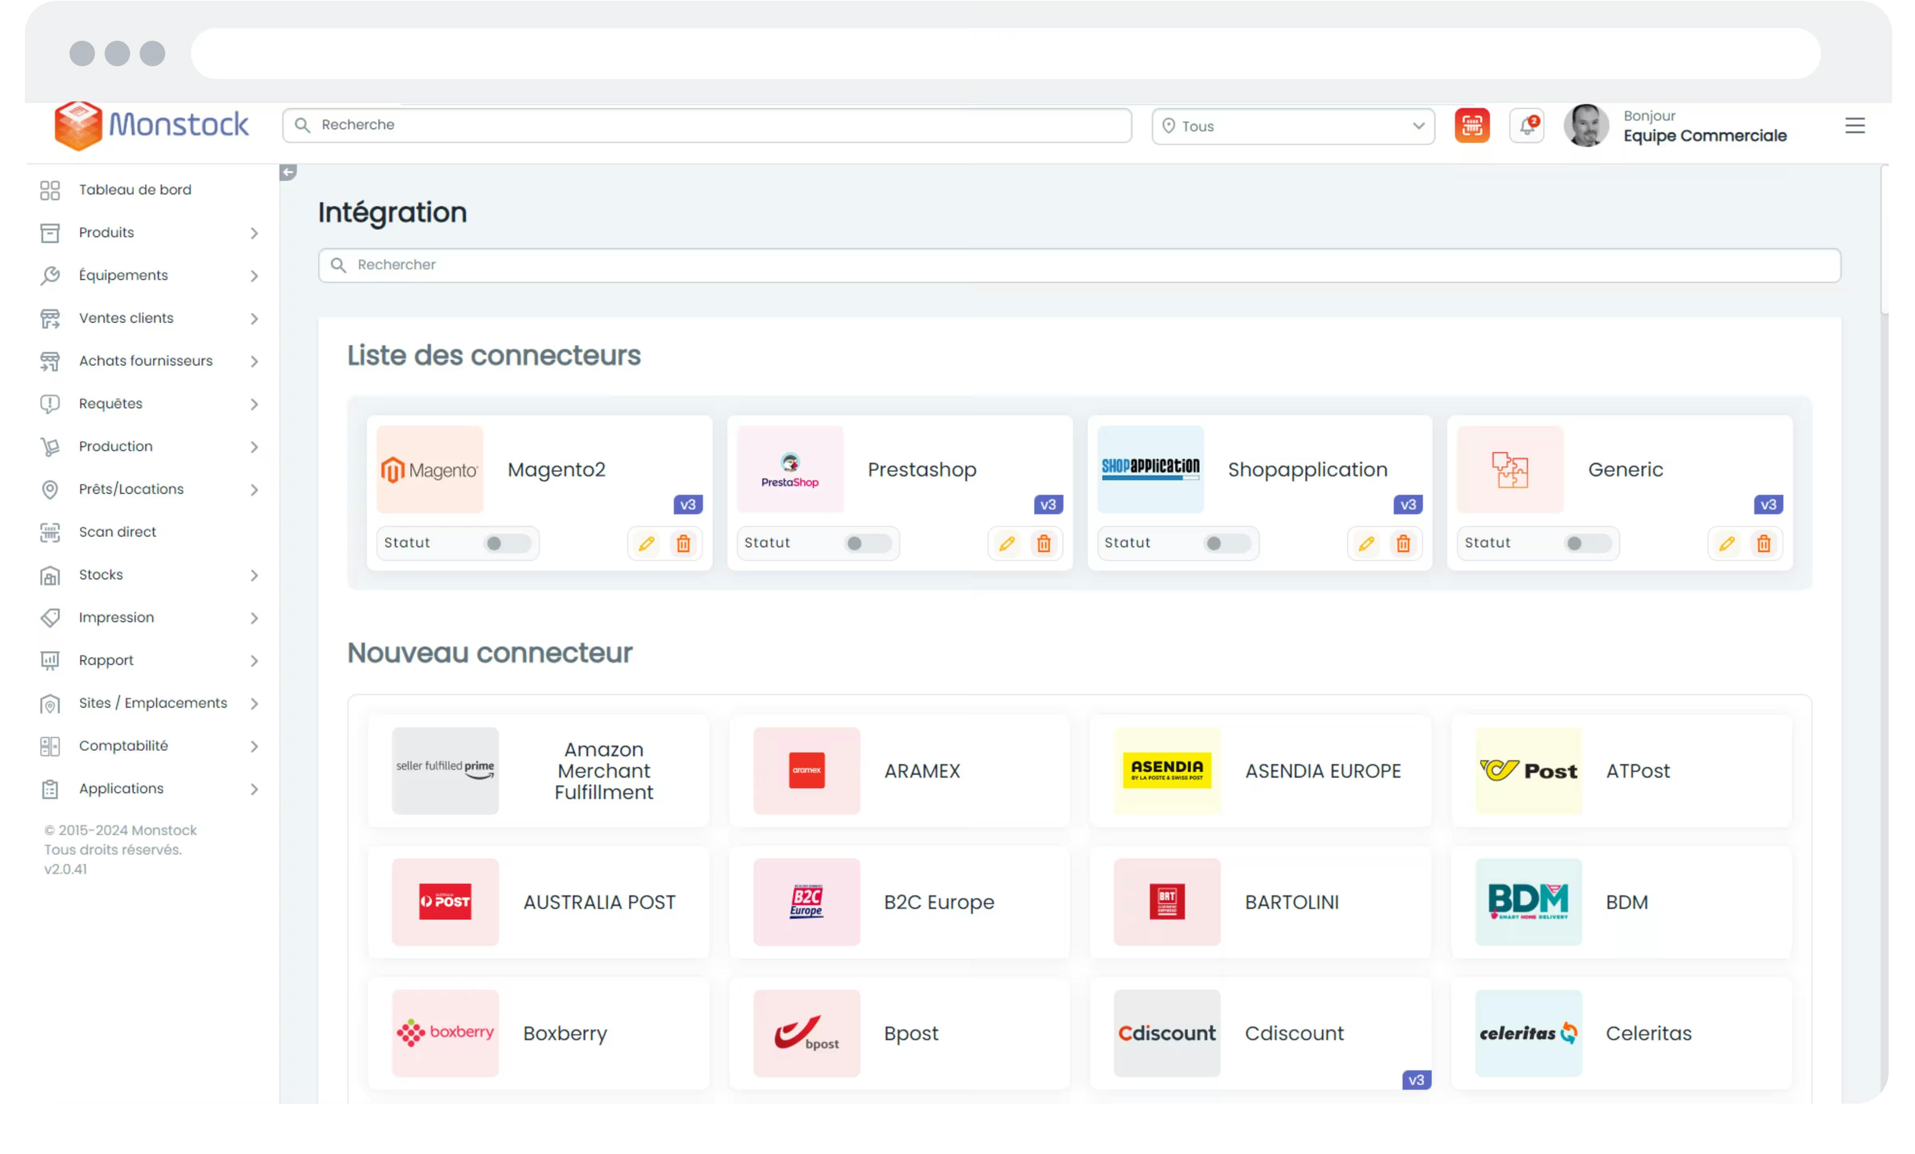This screenshot has height=1154, width=1915.
Task: Toggle the Shopapplication Statut switch
Action: pos(1228,543)
